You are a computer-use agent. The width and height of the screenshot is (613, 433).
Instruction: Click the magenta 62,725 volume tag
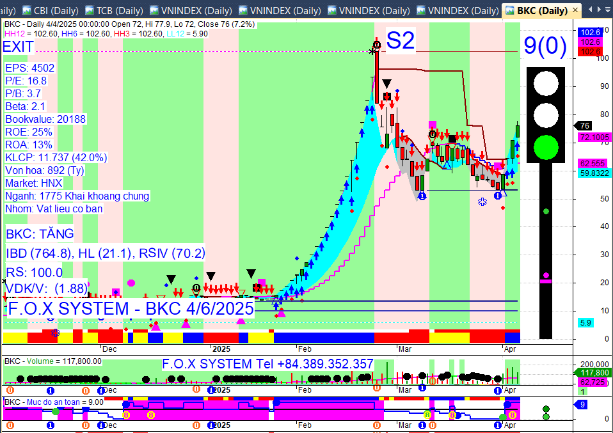[593, 382]
